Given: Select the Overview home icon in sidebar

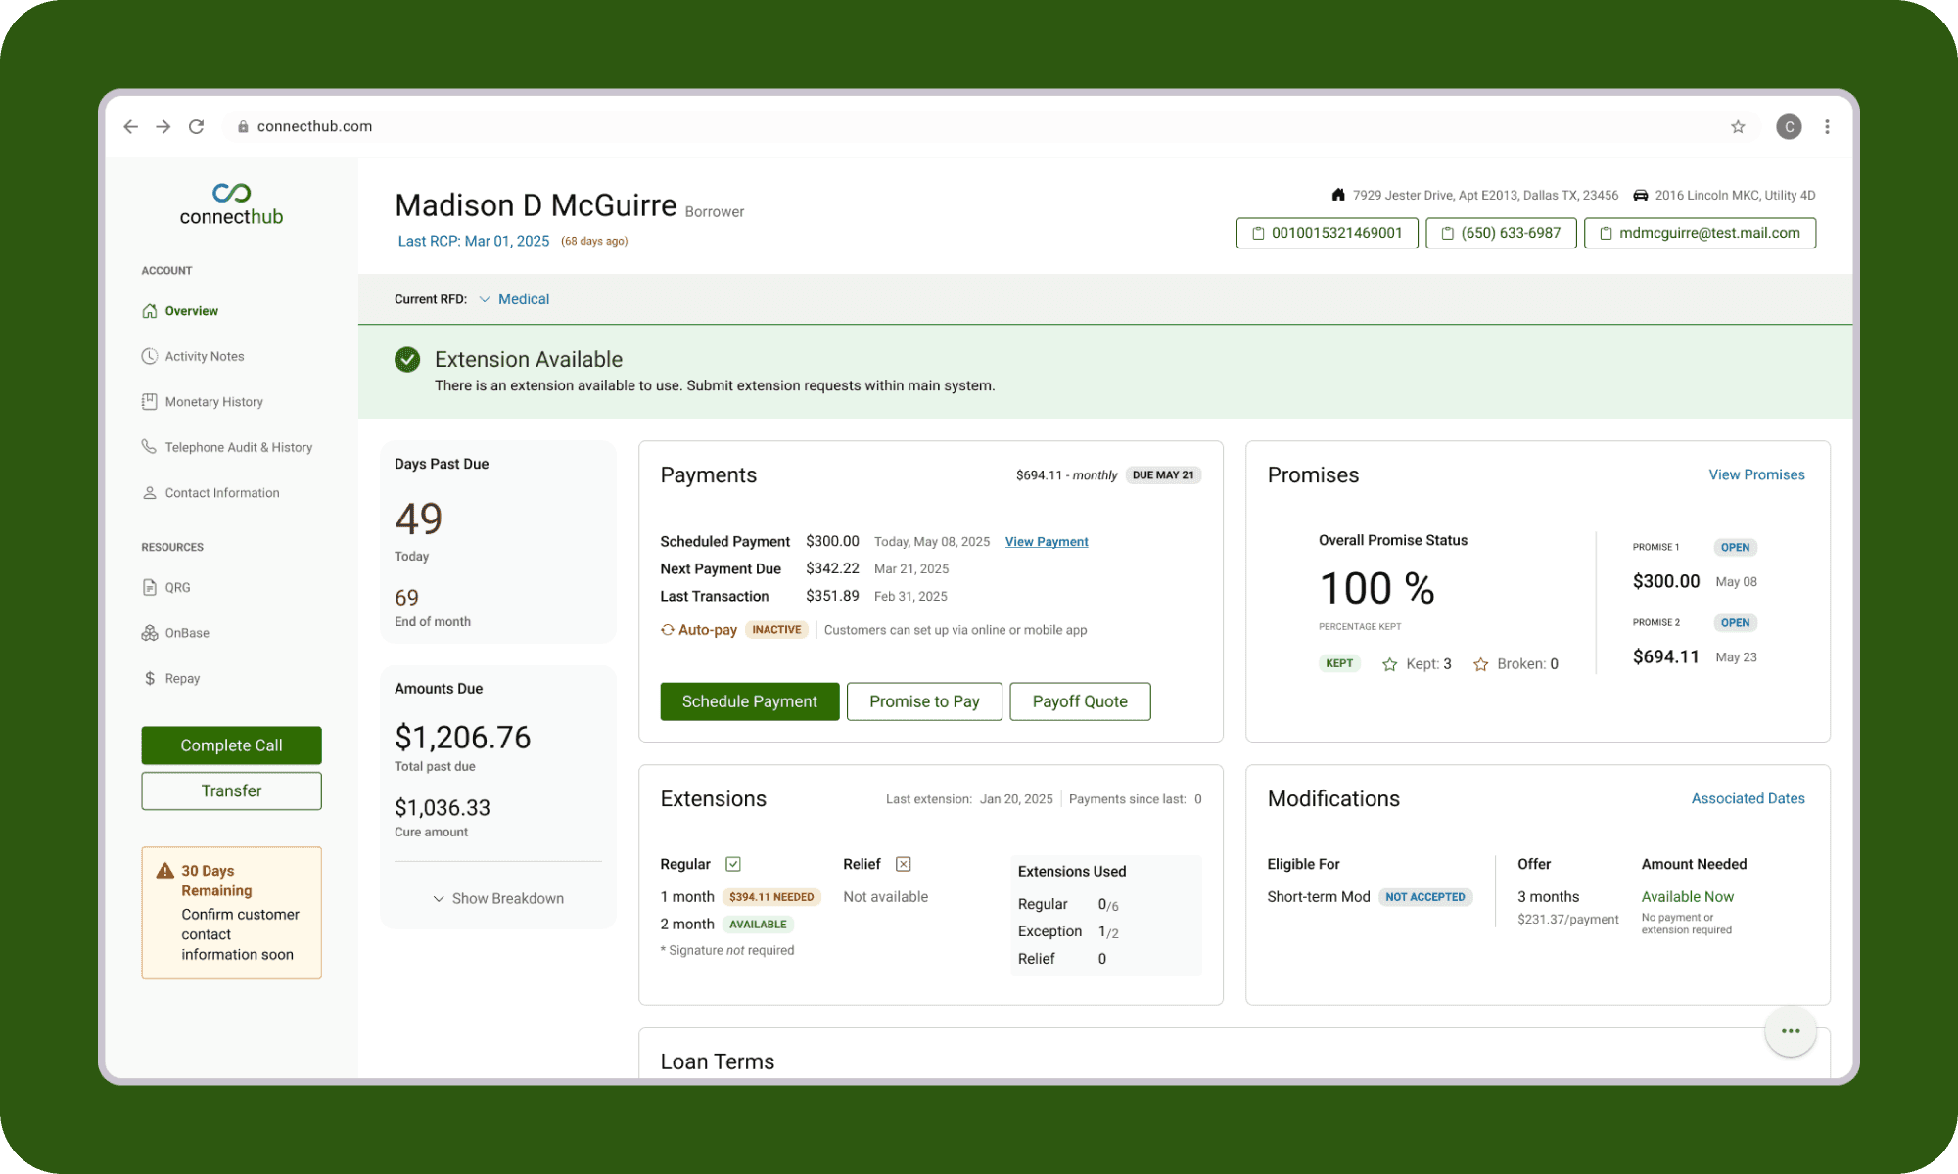Looking at the screenshot, I should tap(149, 310).
